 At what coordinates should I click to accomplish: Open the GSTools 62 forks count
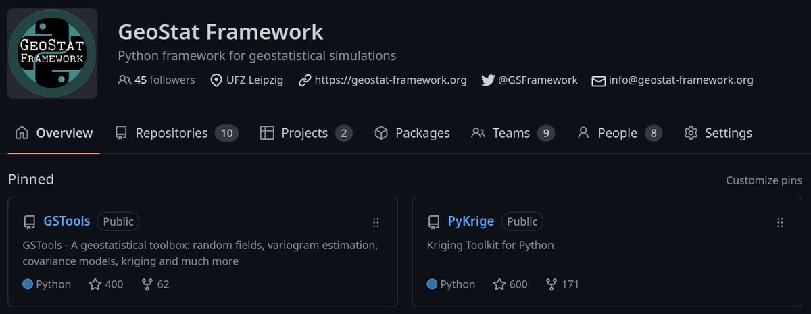tap(163, 284)
